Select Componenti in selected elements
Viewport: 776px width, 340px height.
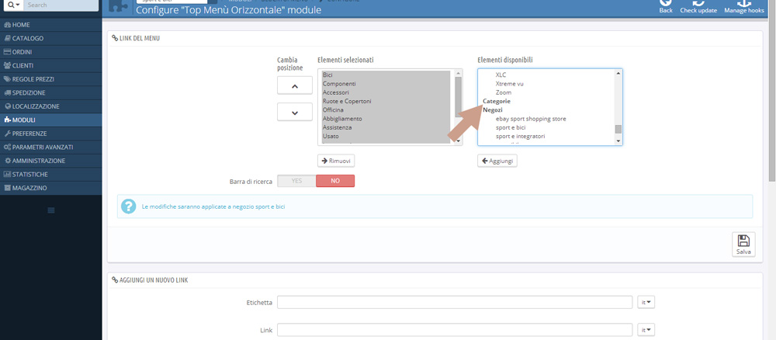[386, 84]
